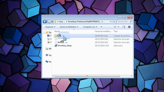Viewport: 164px width, 92px height.
Task: Select the Favorites star in navigation pane
Action: (47, 32)
